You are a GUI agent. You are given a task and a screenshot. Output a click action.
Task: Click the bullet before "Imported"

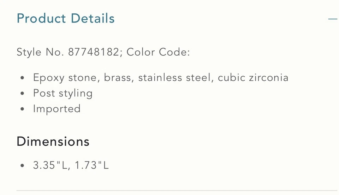tap(23, 109)
